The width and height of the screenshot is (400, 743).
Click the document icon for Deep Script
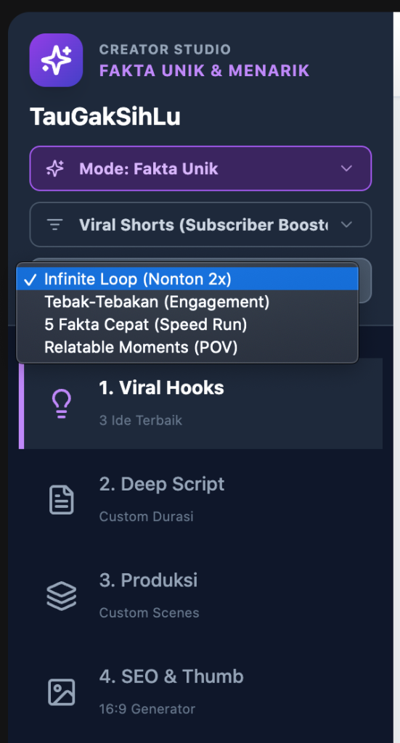62,500
